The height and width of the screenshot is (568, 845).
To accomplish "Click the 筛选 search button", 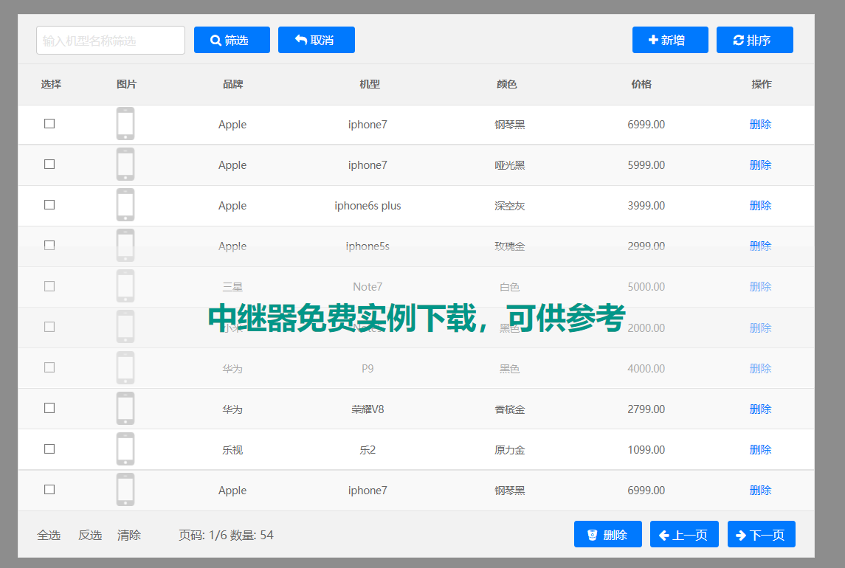I will pos(232,40).
